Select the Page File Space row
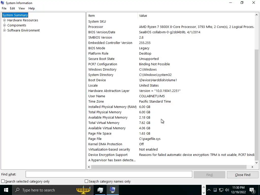The height and width of the screenshot is (195, 260). tap(171, 134)
